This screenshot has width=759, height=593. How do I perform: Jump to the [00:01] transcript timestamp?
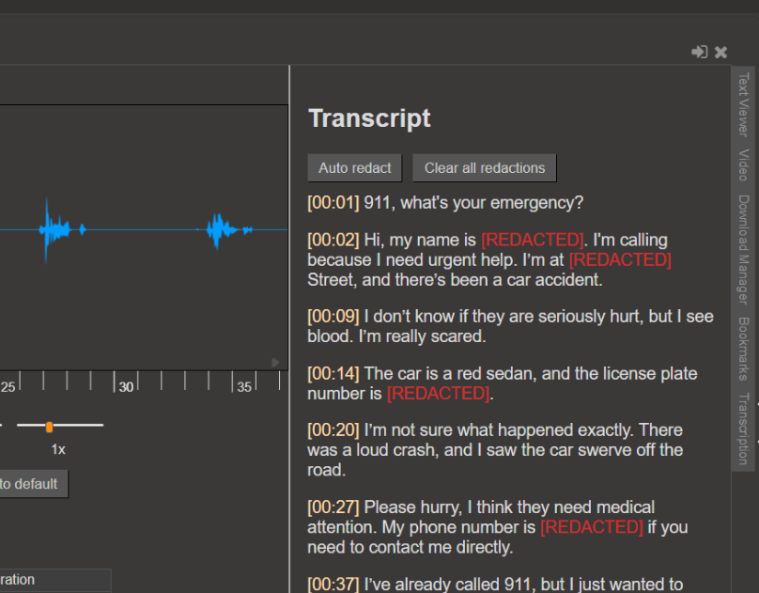click(333, 203)
